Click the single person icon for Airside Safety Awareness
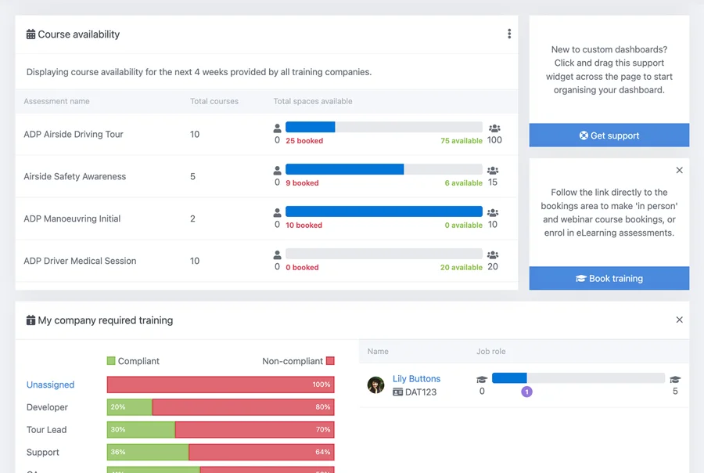This screenshot has width=704, height=473. 277,171
